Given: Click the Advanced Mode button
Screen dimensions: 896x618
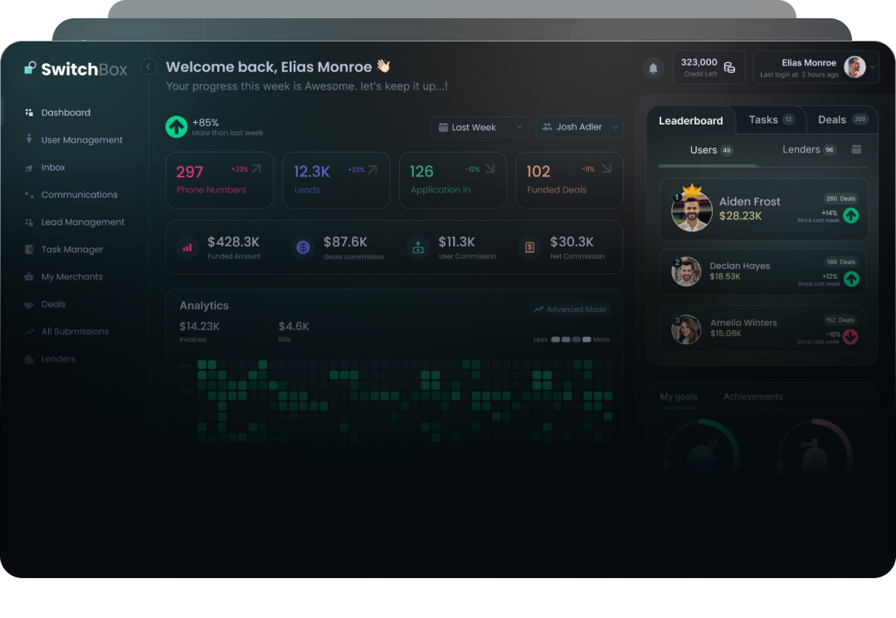Looking at the screenshot, I should click(570, 309).
